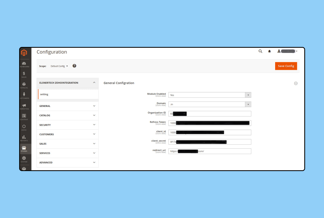324x218 pixels.
Task: Open the Scope Default Config switcher
Action: [59, 66]
